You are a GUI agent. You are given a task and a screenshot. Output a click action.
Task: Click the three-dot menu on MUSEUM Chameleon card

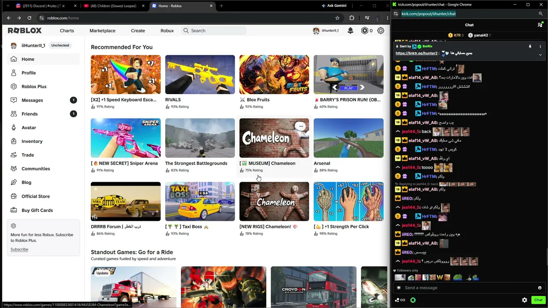tap(301, 126)
